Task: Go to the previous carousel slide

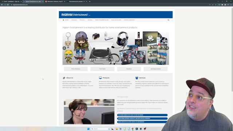Action: click(x=64, y=48)
